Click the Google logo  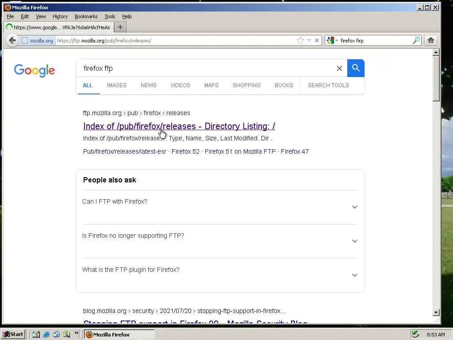coord(35,70)
